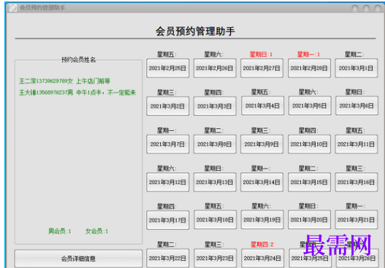385x268 pixels.
Task: Click the red 星期四:2 weekday label
Action: click(x=262, y=245)
